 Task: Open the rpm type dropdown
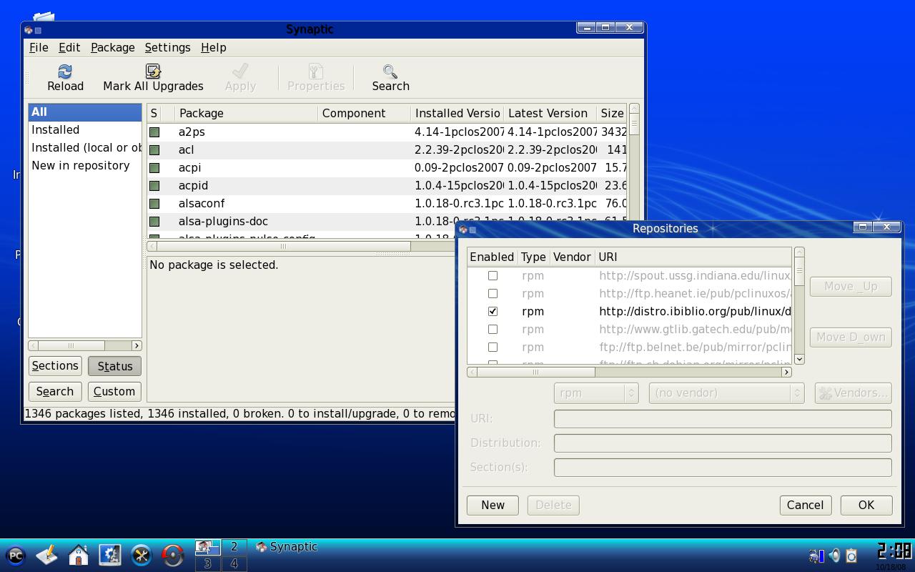(595, 393)
